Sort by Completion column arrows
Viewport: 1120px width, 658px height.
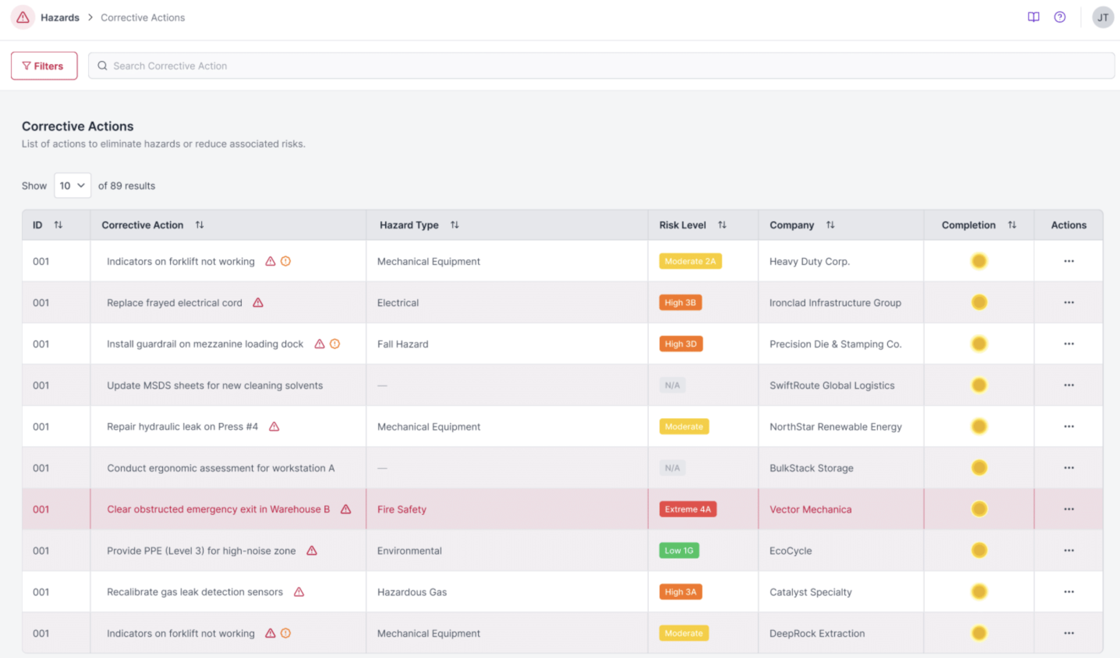[1011, 225]
